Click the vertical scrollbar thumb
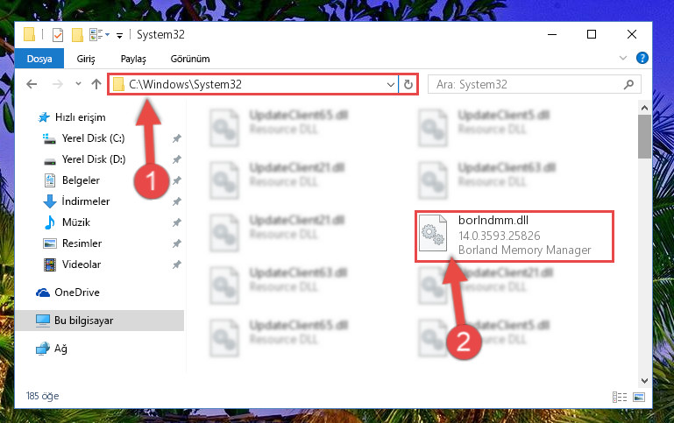The width and height of the screenshot is (674, 423). point(644,137)
